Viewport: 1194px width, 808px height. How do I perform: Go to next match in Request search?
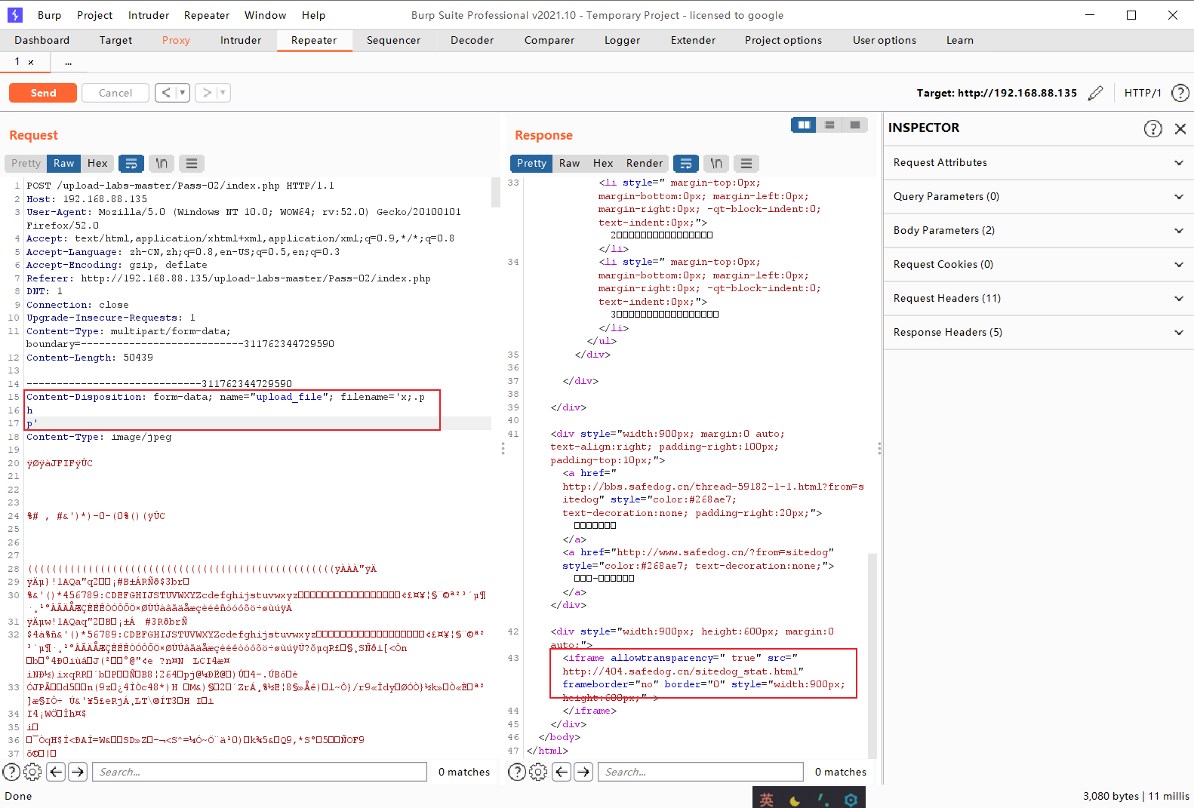tap(78, 772)
